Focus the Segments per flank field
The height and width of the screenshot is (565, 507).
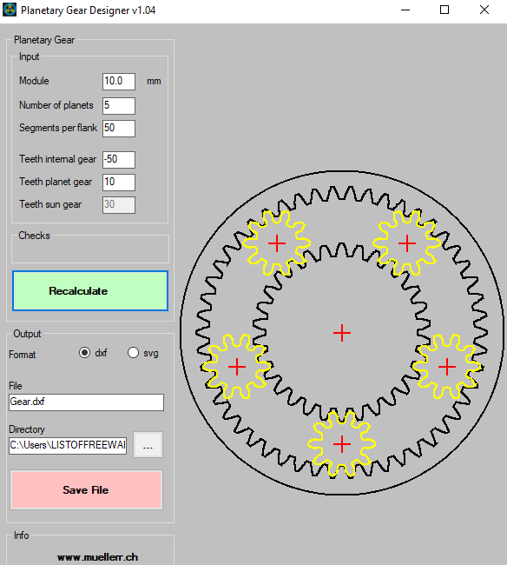click(x=119, y=129)
